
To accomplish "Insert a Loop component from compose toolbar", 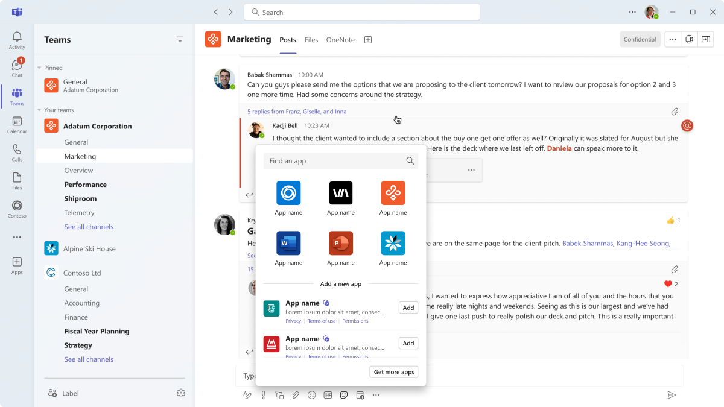I will 279,395.
